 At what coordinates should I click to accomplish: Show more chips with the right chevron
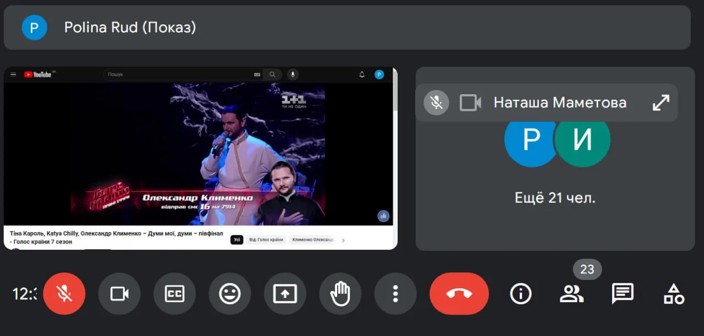click(x=343, y=240)
